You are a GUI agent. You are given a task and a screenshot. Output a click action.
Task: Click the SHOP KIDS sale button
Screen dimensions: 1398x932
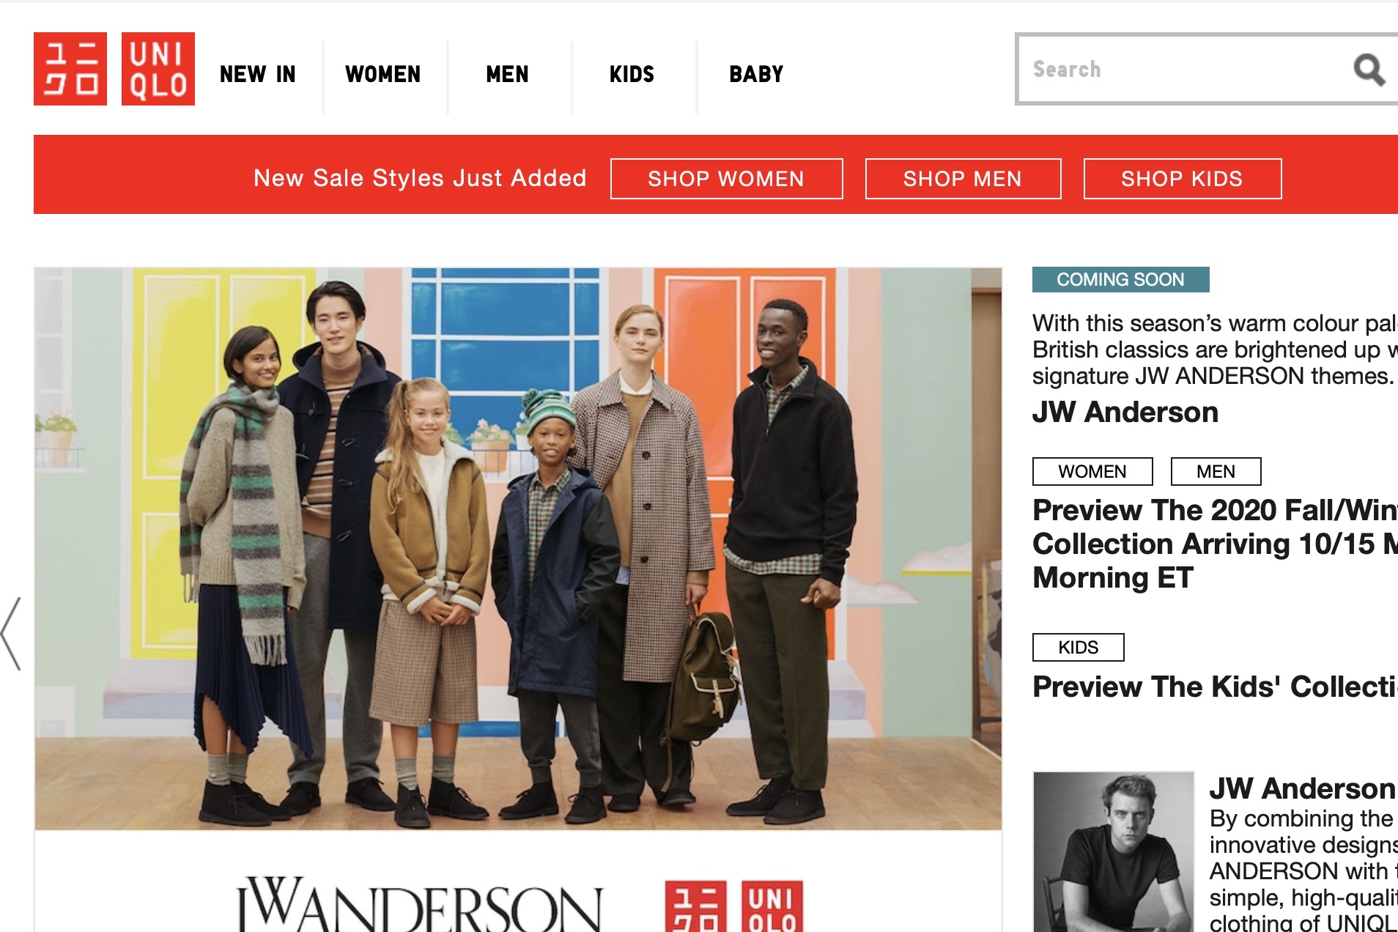point(1183,179)
